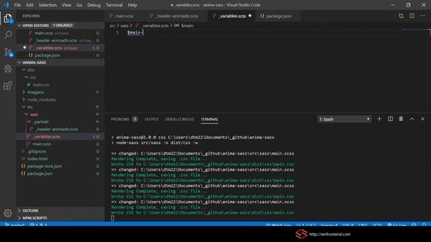Click the $main breadcrumb symbol
The image size is (431, 242).
click(x=187, y=26)
